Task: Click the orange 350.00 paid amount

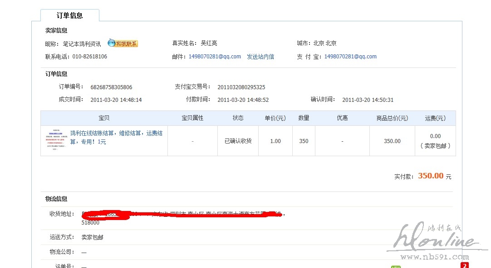Action: click(430, 176)
